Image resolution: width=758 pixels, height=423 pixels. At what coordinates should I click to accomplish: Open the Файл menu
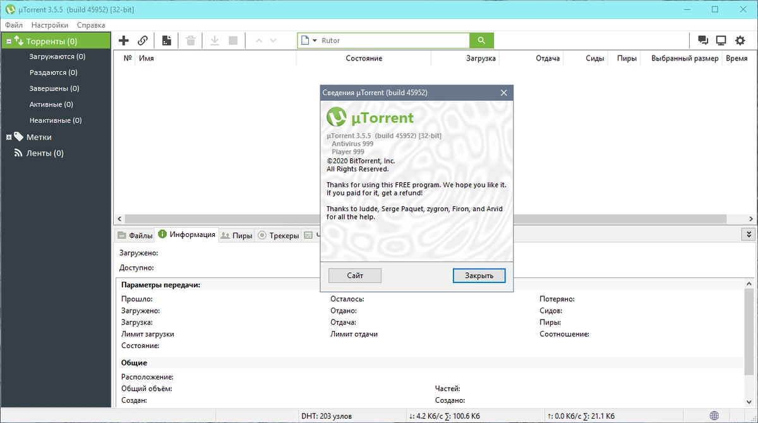pyautogui.click(x=14, y=25)
